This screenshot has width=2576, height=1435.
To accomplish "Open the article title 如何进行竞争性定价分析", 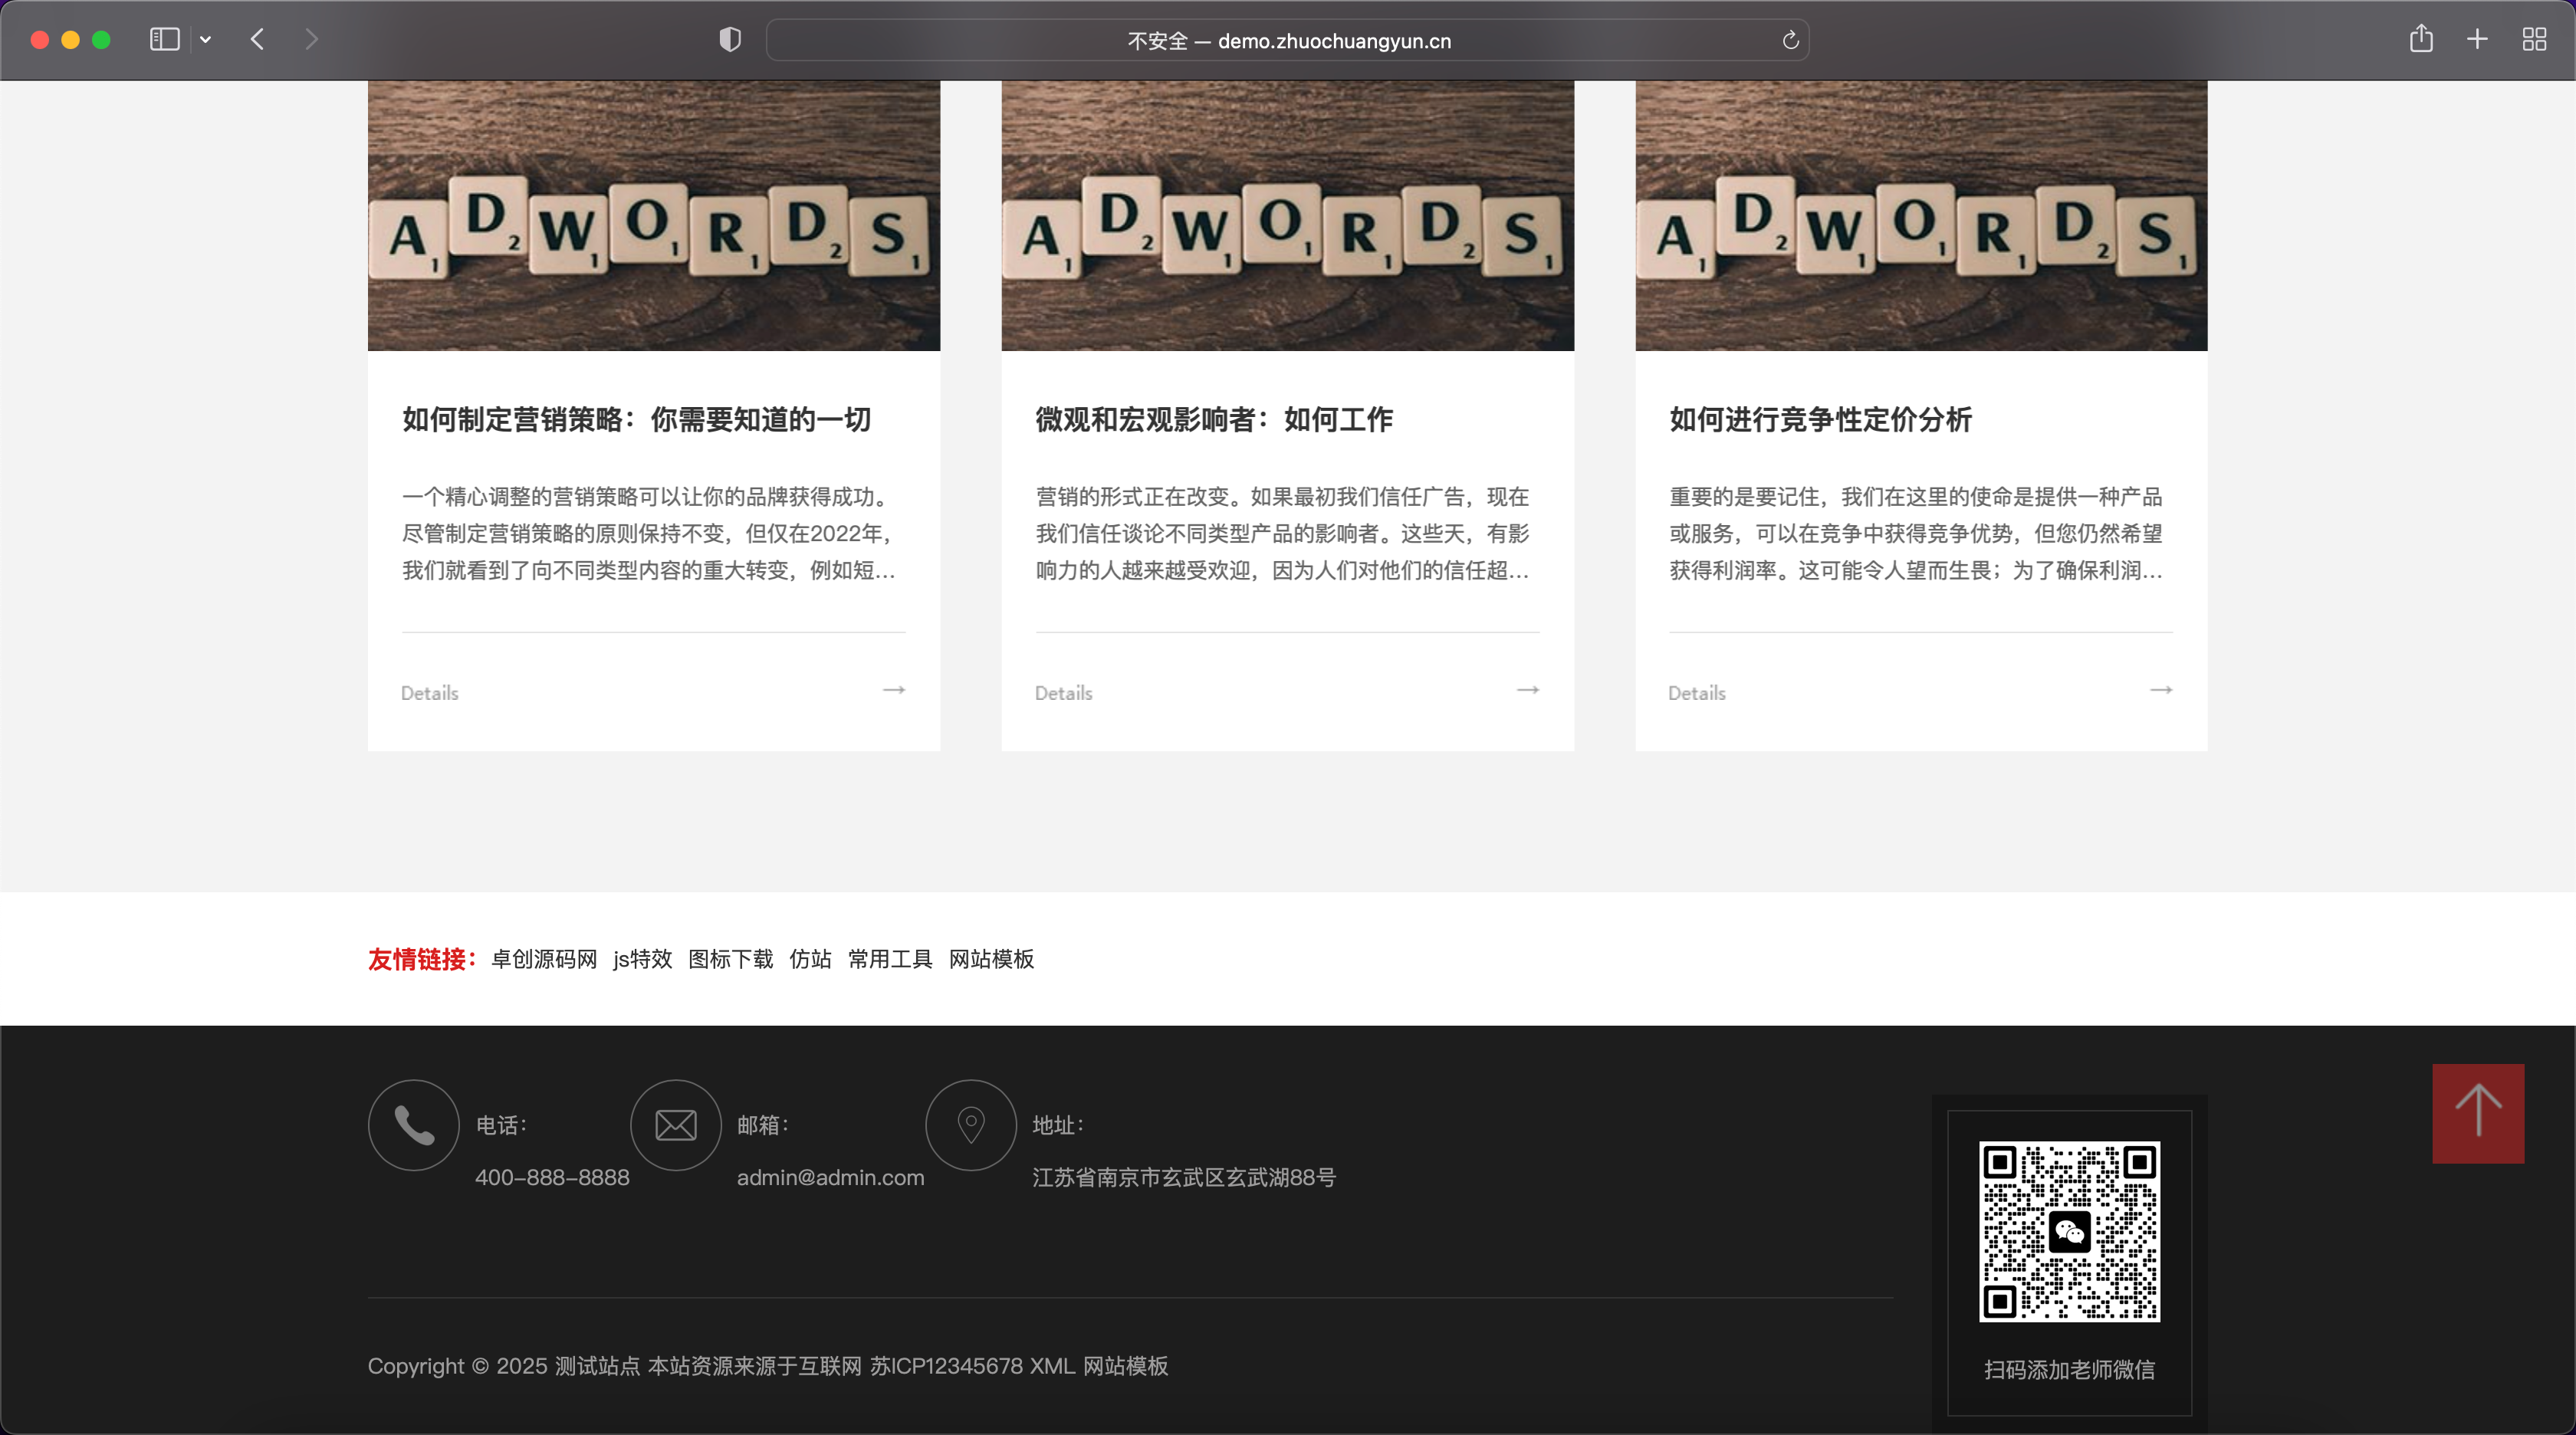I will coord(1820,420).
